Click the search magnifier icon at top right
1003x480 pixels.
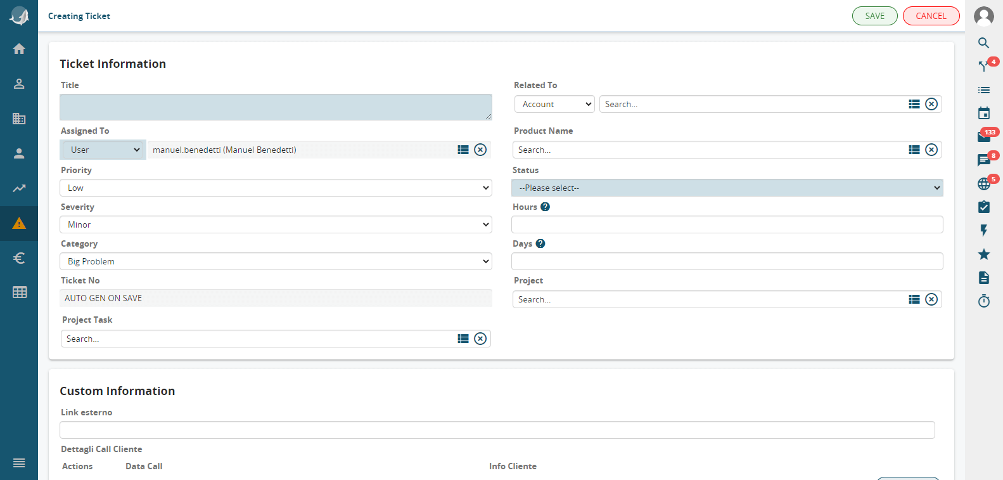[983, 43]
